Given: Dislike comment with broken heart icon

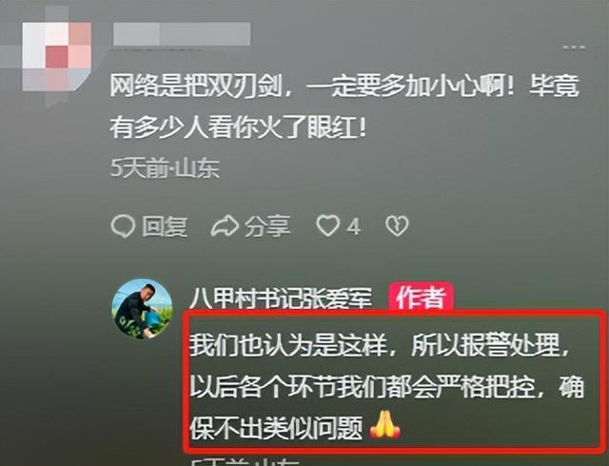Looking at the screenshot, I should tap(397, 226).
